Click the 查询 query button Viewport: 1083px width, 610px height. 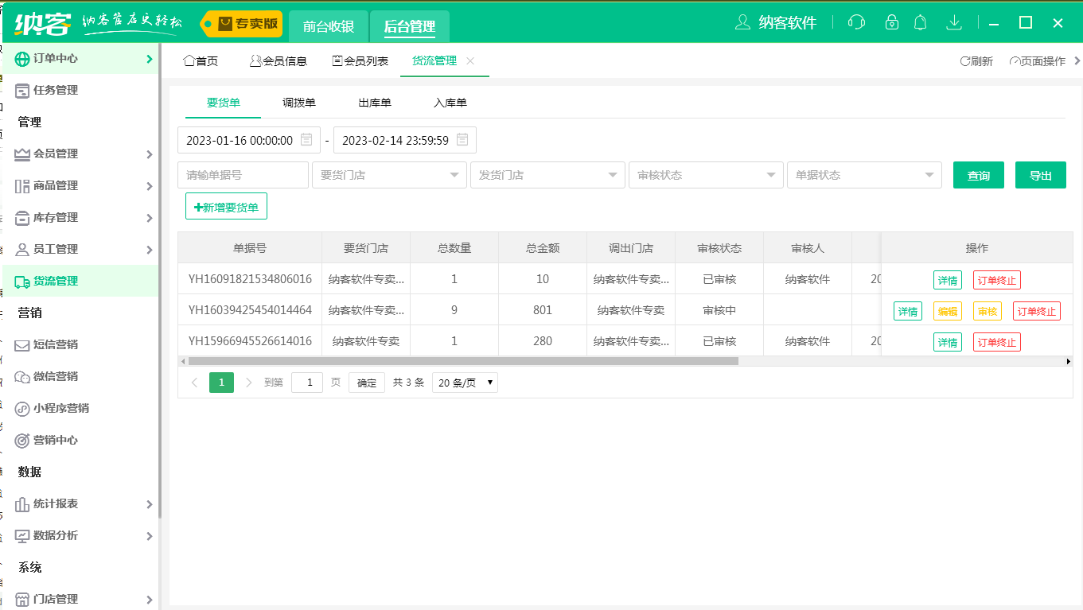coord(978,174)
